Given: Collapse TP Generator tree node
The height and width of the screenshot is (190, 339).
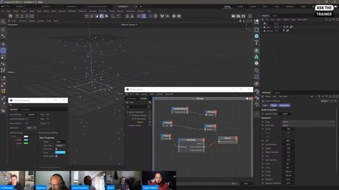Looking at the screenshot, I should pyautogui.click(x=133, y=119).
